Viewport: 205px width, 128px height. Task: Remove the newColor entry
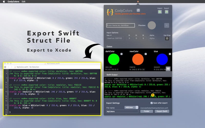click(x=146, y=54)
